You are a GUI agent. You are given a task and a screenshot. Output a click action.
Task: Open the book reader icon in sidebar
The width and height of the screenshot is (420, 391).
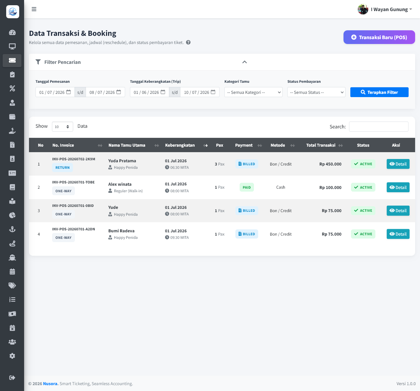pyautogui.click(x=12, y=201)
